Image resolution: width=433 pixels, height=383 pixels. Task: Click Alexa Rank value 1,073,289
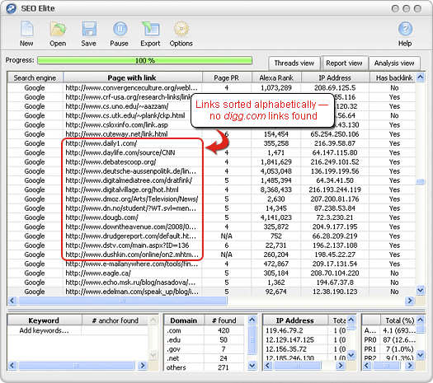(276, 88)
